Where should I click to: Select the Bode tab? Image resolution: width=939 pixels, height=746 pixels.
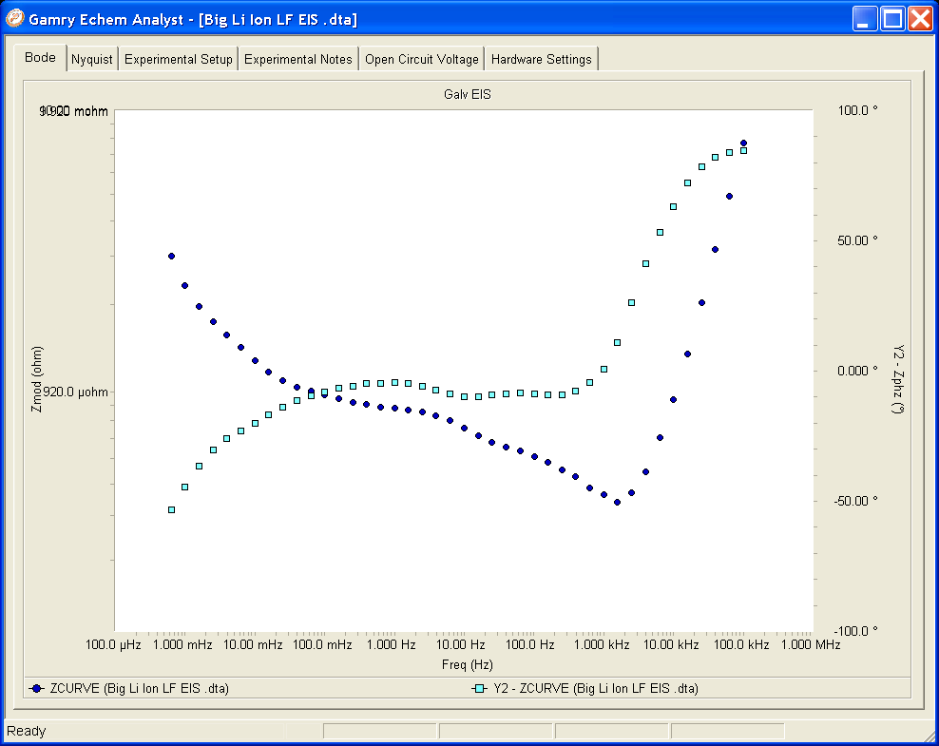[40, 58]
